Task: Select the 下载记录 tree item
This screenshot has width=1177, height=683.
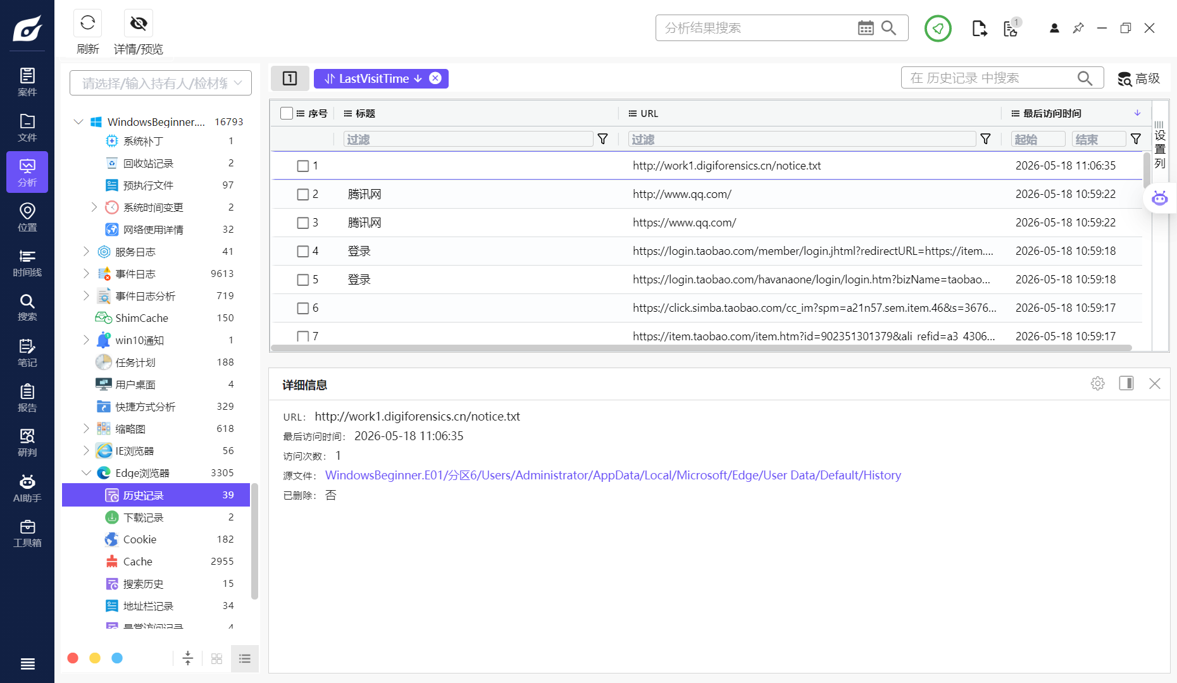Action: [156, 517]
